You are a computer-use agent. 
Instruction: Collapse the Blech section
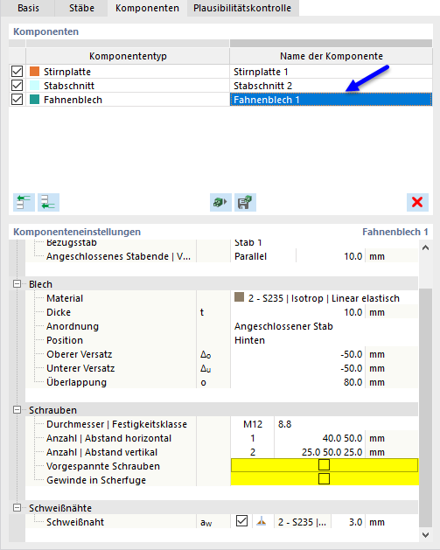click(x=17, y=284)
